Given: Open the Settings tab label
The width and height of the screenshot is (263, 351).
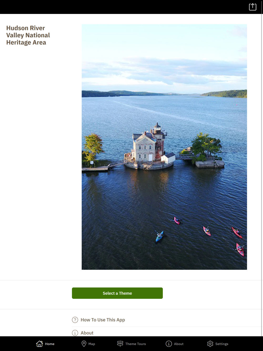Looking at the screenshot, I should pos(222,344).
